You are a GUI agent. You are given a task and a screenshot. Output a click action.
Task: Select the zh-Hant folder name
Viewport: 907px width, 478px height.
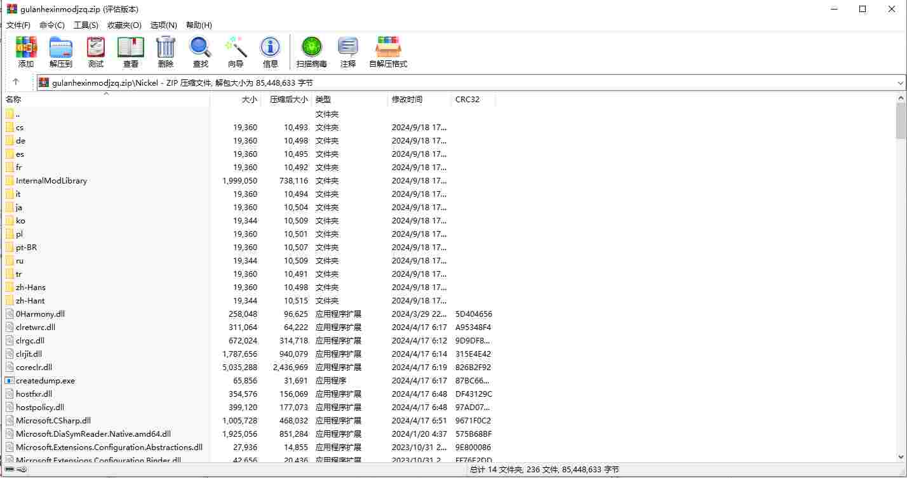[30, 300]
